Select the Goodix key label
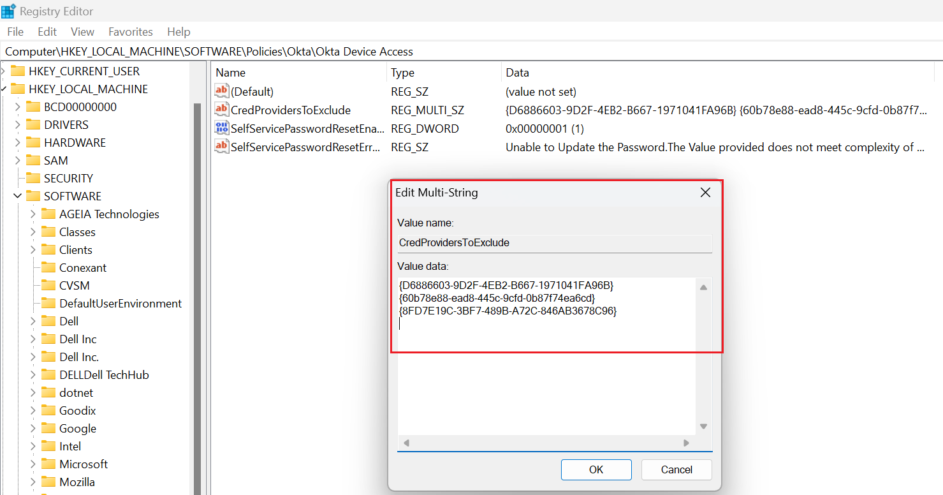This screenshot has width=943, height=495. [78, 411]
